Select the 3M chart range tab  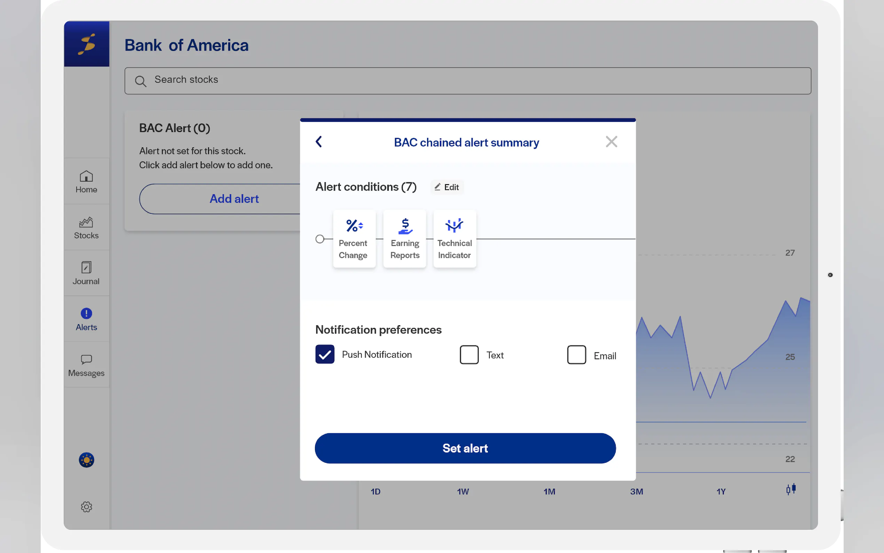point(636,492)
